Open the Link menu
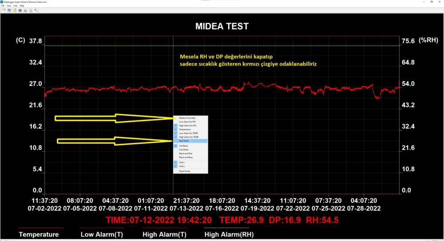The height and width of the screenshot is (241, 444). pos(16,6)
